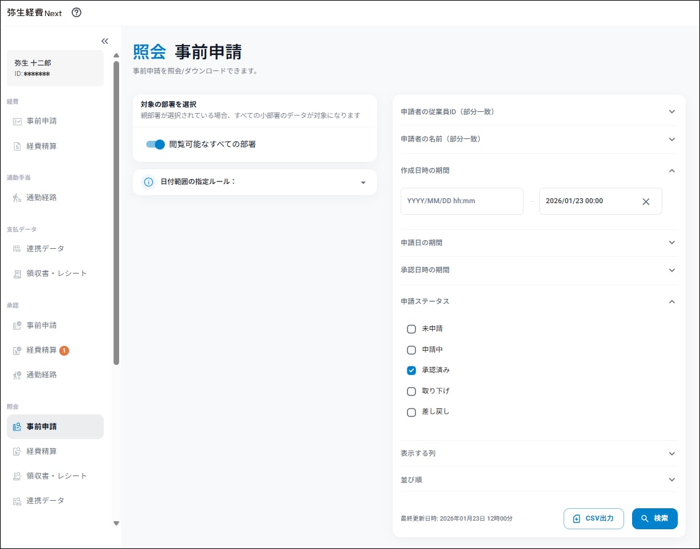The image size is (700, 549).
Task: Open 経費精算 under the 承認 menu
Action: [41, 350]
